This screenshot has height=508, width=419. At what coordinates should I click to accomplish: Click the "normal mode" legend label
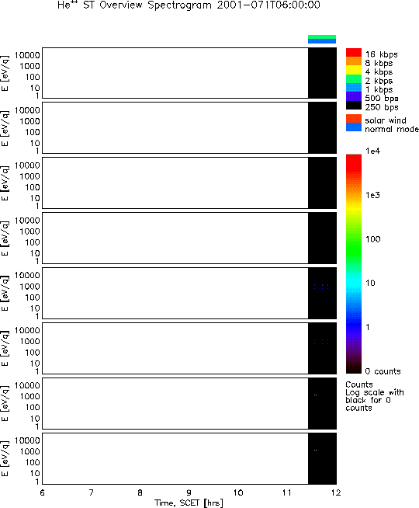[x=392, y=129]
